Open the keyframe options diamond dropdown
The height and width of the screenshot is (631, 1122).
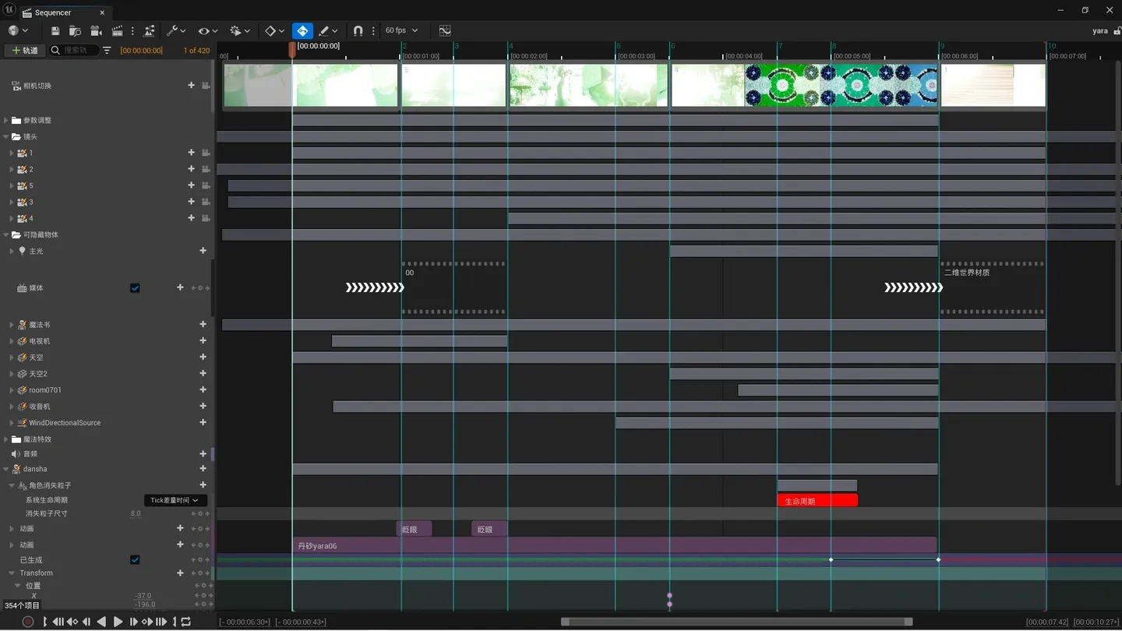274,31
